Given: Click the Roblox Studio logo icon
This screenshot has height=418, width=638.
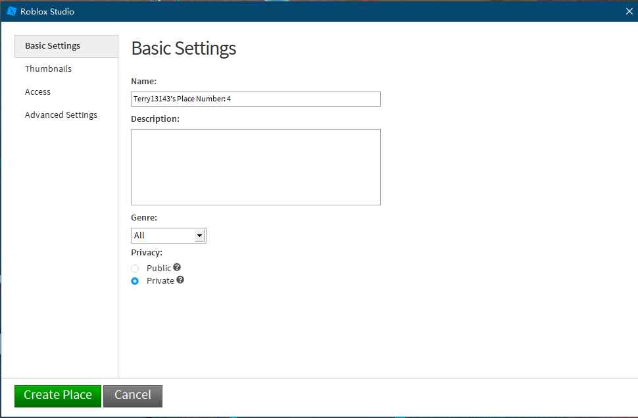Looking at the screenshot, I should (x=11, y=11).
